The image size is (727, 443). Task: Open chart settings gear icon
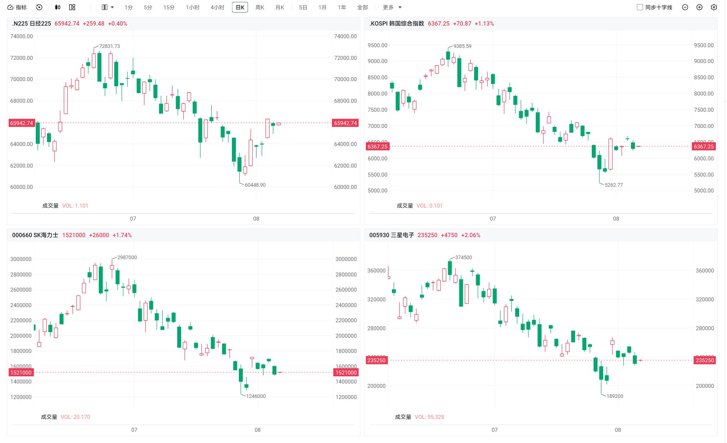pyautogui.click(x=714, y=7)
